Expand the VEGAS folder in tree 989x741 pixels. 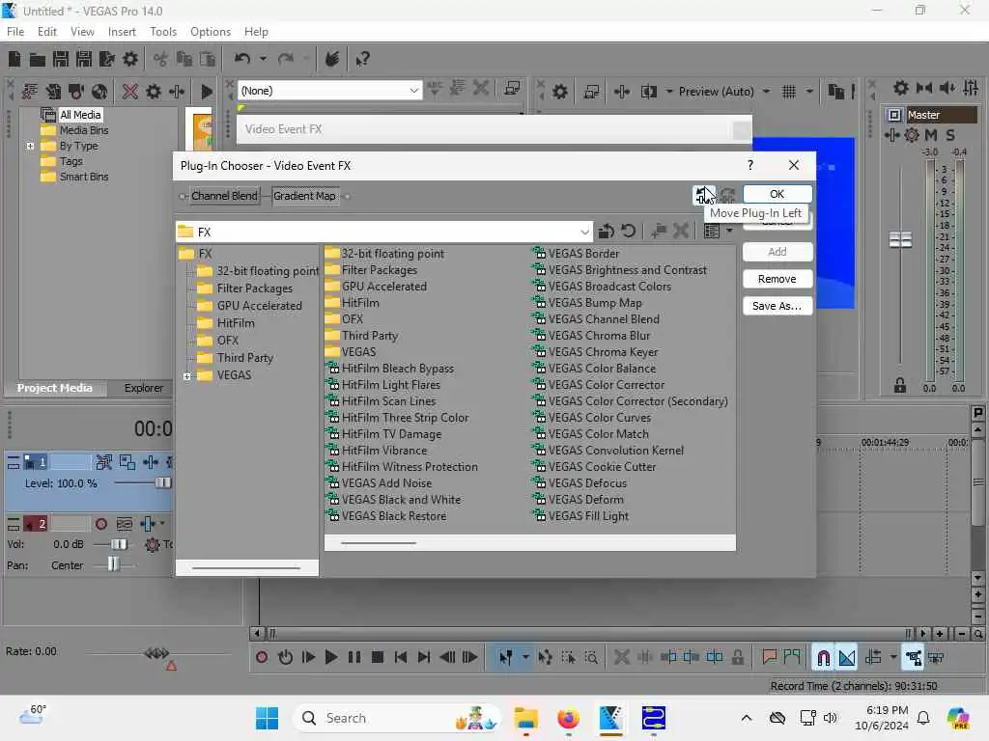(186, 376)
